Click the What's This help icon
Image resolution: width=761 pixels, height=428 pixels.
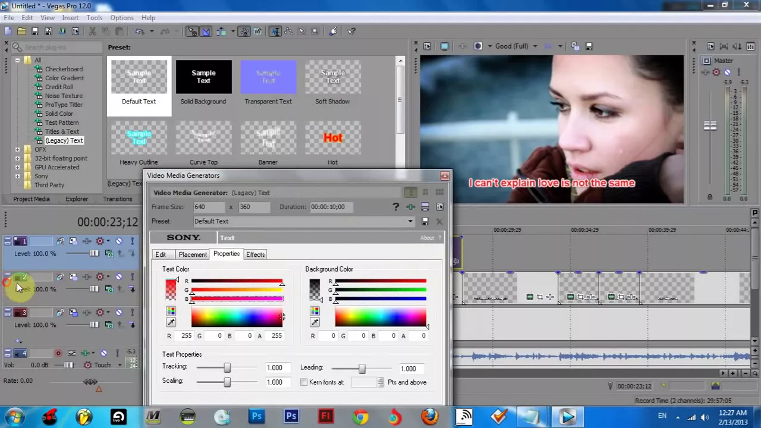(351, 32)
